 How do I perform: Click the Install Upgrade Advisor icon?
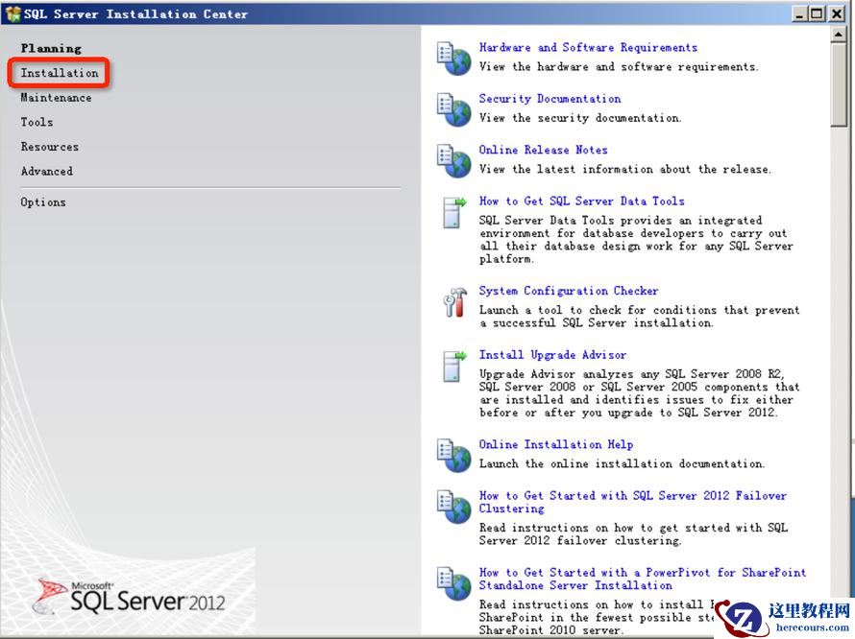(x=453, y=366)
